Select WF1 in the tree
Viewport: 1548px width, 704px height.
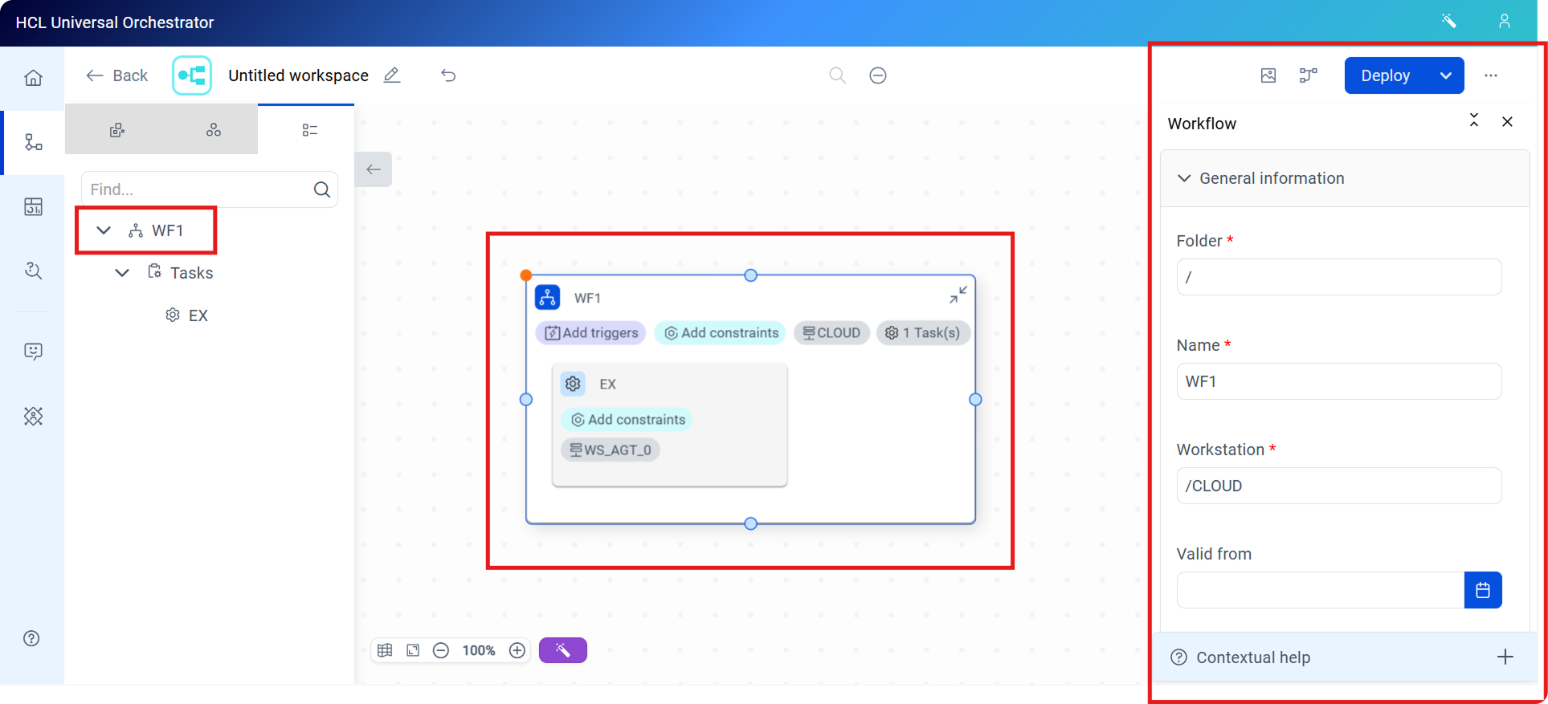click(167, 230)
